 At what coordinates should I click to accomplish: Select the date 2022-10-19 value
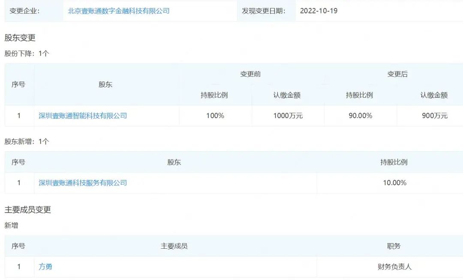tap(319, 11)
